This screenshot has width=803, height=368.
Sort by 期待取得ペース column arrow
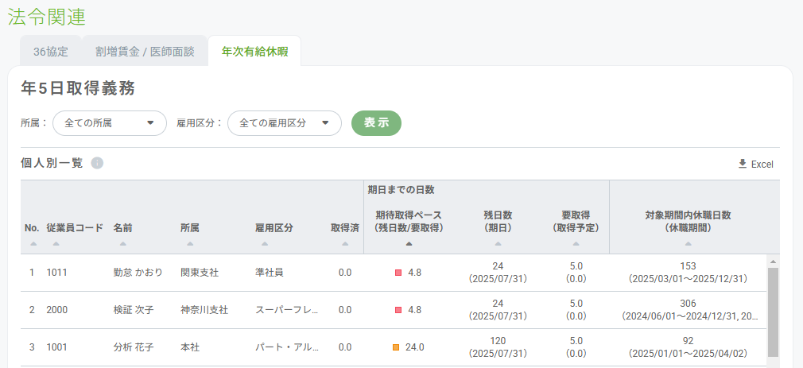409,244
